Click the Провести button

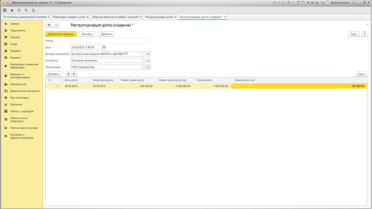106,34
